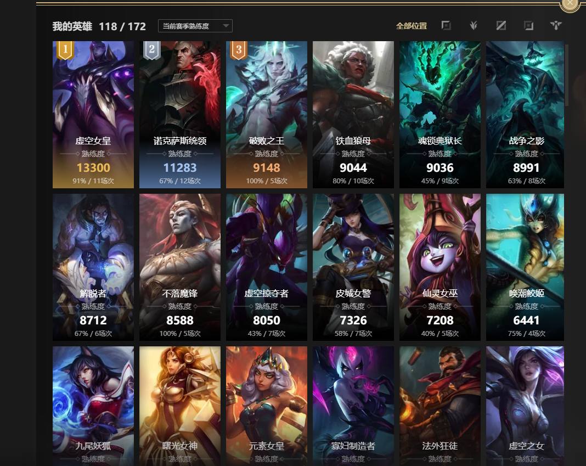This screenshot has width=586, height=466.
Task: Open the 当前赛季熟练度 sort dropdown
Action: 195,26
